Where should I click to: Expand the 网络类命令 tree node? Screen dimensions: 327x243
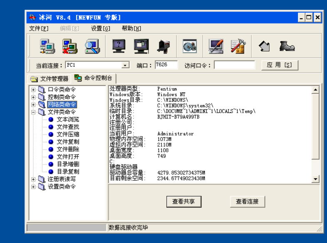point(33,105)
